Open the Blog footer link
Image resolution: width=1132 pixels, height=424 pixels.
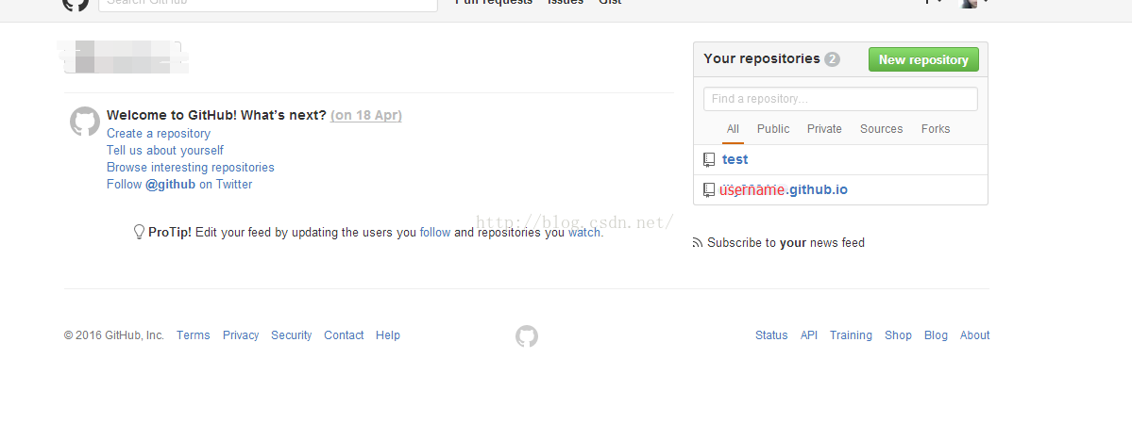936,335
